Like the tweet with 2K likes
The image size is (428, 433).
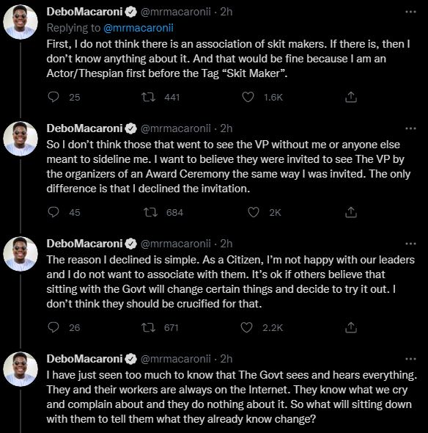point(254,212)
